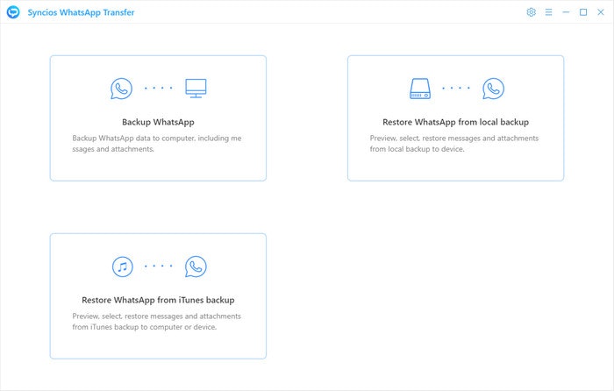This screenshot has width=614, height=391.
Task: Click the computer monitor icon in Backup card
Action: [196, 88]
